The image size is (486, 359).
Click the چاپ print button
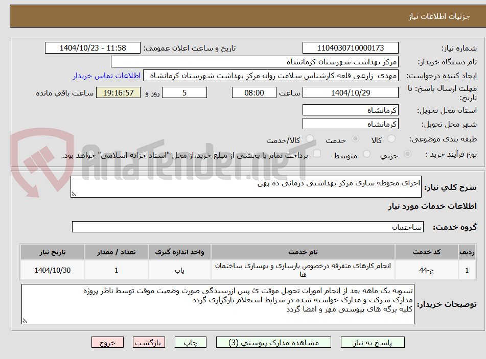point(190,343)
